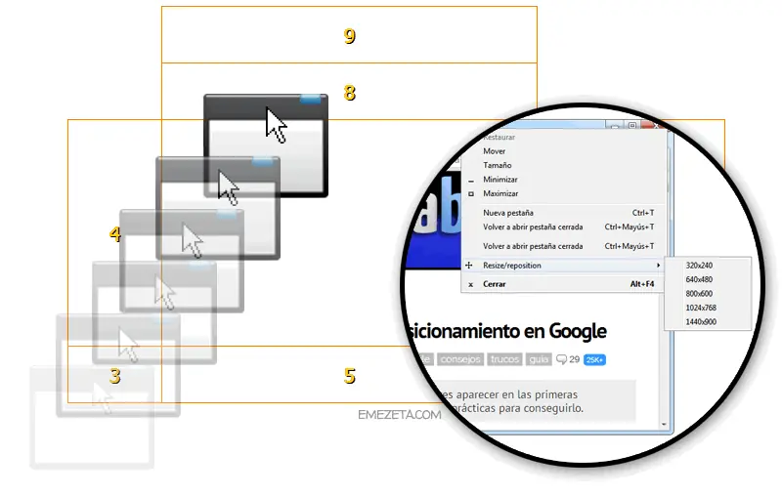Choose Restaurar in the window context menu
Viewport: 782px width, 496px height.
[499, 137]
